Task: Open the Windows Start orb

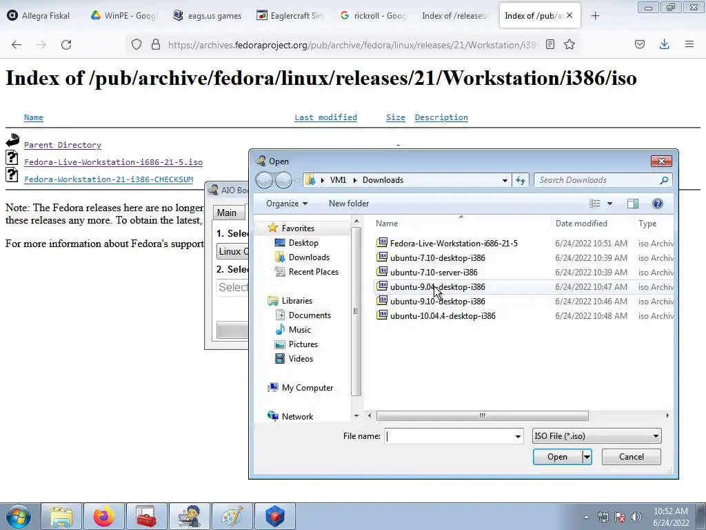Action: click(x=19, y=516)
